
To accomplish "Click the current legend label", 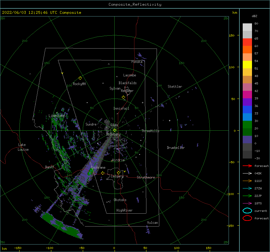I will [x=261, y=211].
